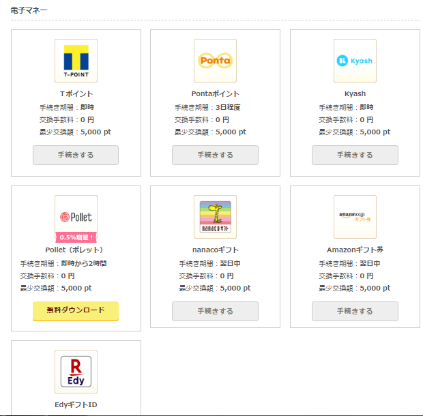
Task: Select the nanaco gift giraffe icon
Action: (x=216, y=217)
